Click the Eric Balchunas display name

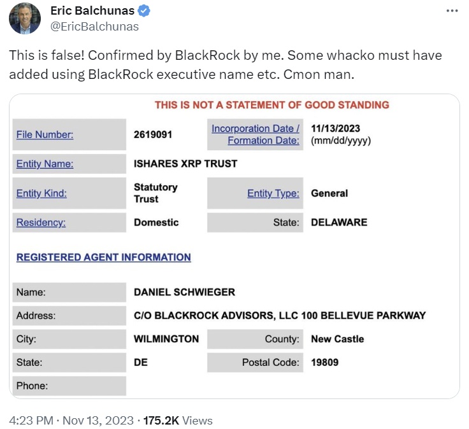click(92, 11)
